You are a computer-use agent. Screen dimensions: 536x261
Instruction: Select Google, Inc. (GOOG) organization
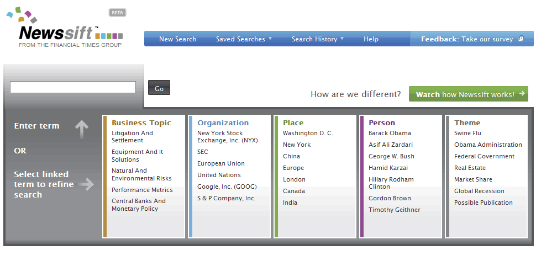pyautogui.click(x=227, y=187)
